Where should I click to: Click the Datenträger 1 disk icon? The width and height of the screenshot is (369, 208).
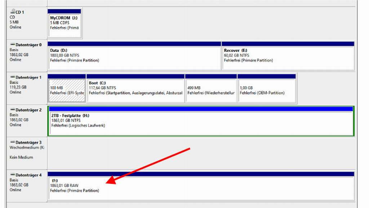[x=12, y=77]
